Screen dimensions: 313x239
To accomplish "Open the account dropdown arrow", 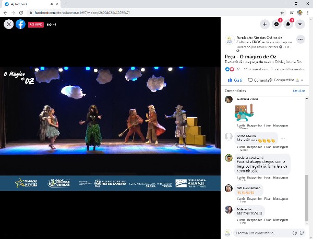I will (300, 24).
